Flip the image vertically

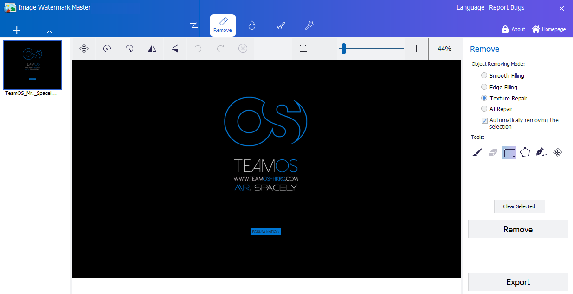tap(175, 49)
